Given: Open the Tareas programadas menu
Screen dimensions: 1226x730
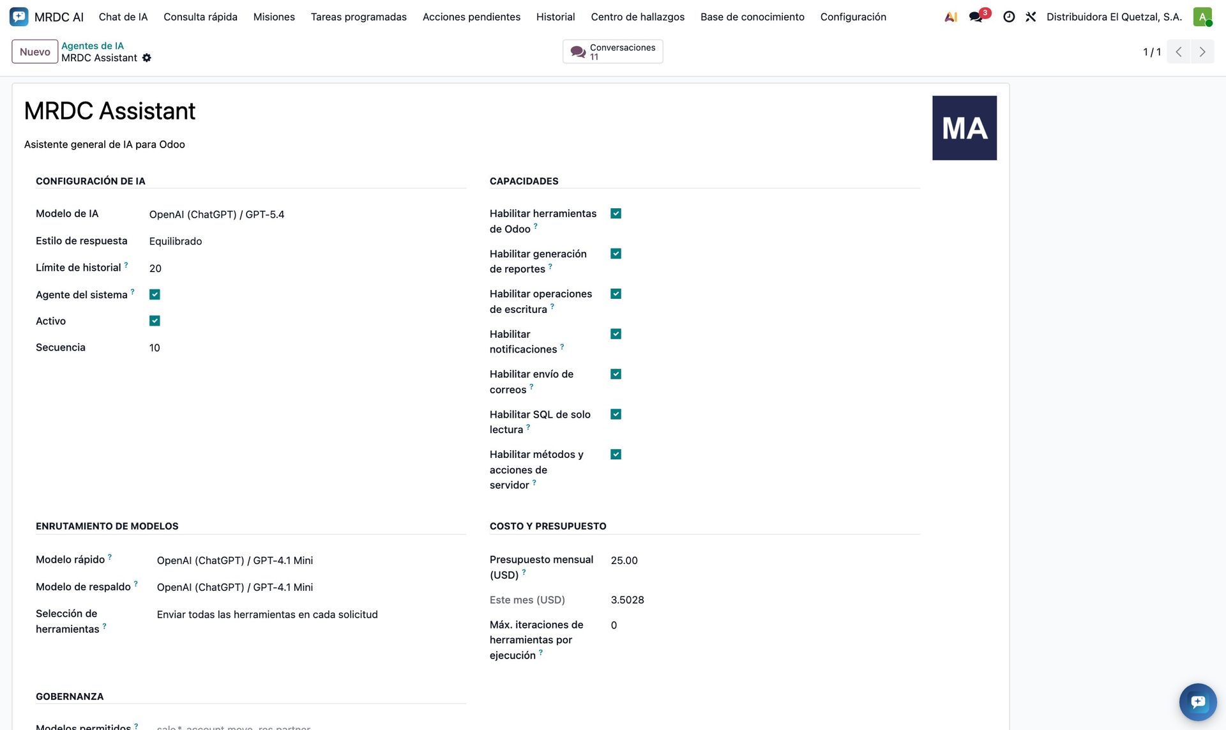Looking at the screenshot, I should pos(359,17).
